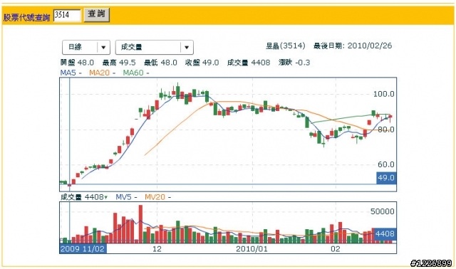The height and width of the screenshot is (269, 456).
Task: Focus the stock code input showing 3514
Action: 67,15
